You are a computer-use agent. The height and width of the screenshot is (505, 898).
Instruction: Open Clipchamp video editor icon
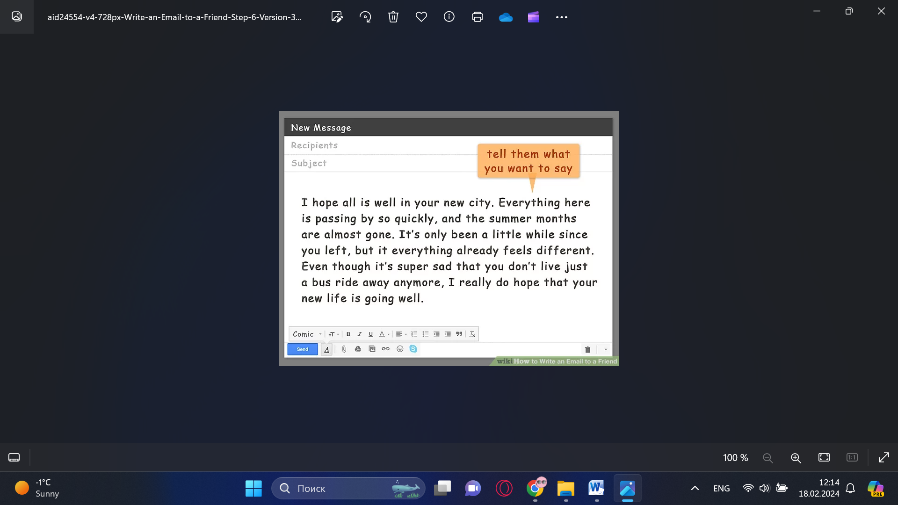click(534, 17)
